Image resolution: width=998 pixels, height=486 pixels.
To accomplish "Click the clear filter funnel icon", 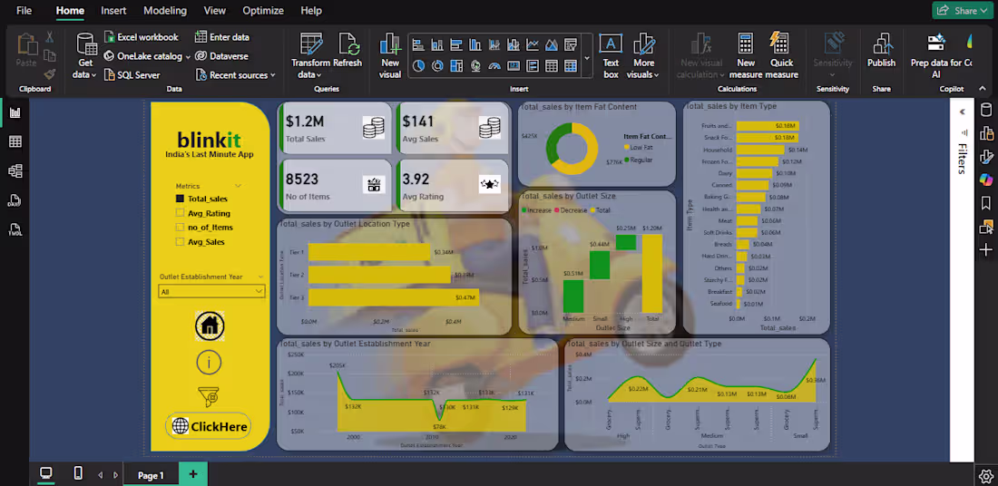I will coord(209,397).
